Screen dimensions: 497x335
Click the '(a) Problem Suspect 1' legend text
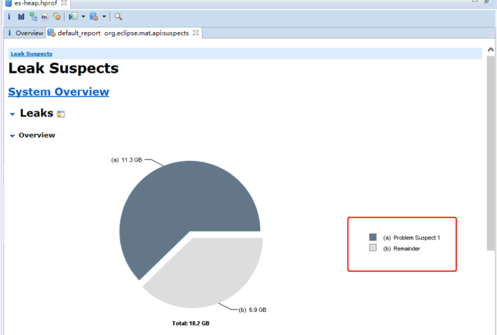tap(411, 238)
